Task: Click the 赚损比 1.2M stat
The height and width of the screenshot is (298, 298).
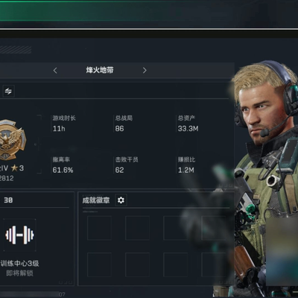Action: (186, 165)
